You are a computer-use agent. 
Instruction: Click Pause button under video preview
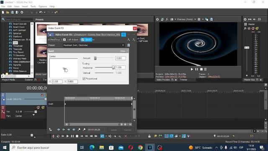tap(196, 69)
